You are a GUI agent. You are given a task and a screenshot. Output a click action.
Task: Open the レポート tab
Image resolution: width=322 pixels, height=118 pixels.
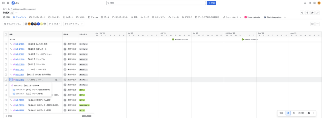[68, 17]
